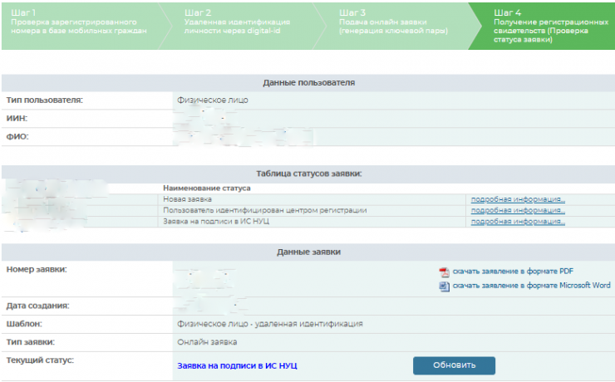Click the Данные заявки section header
This screenshot has height=382, width=615.
point(308,252)
